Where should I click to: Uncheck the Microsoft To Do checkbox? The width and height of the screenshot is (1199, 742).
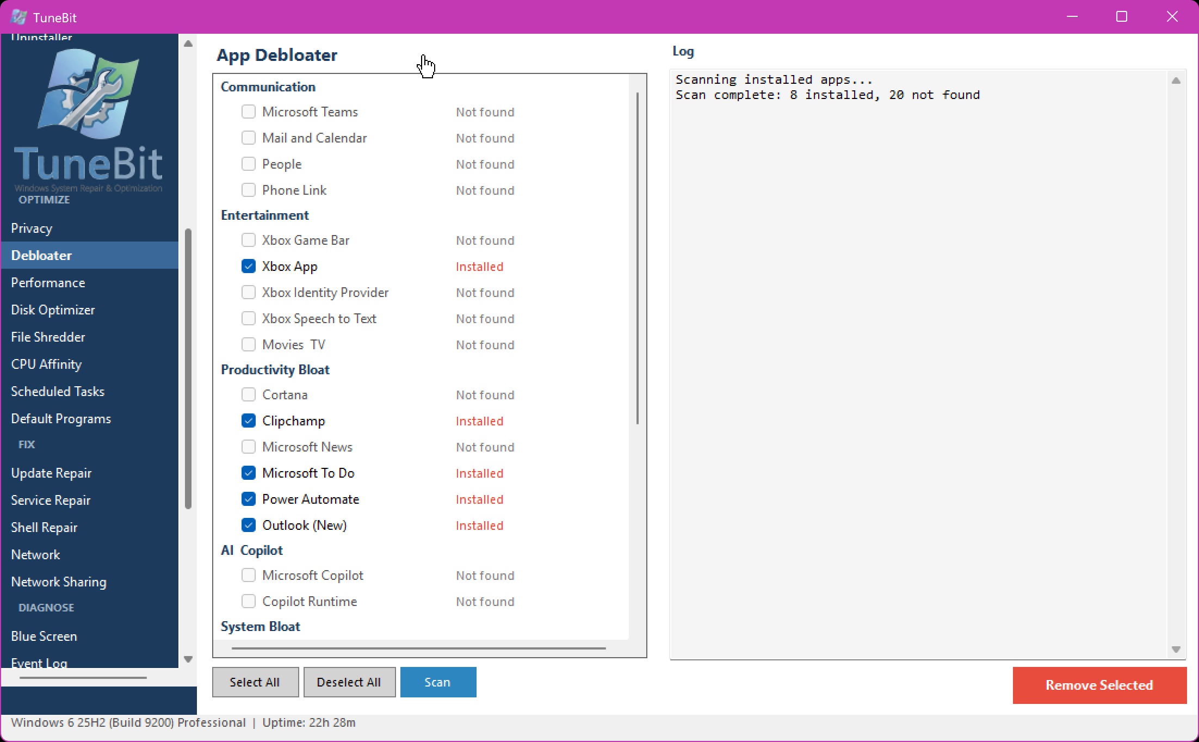[x=249, y=473]
